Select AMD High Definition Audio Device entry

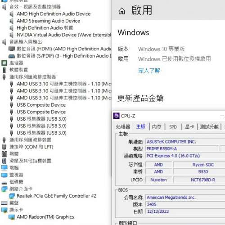click(54, 14)
